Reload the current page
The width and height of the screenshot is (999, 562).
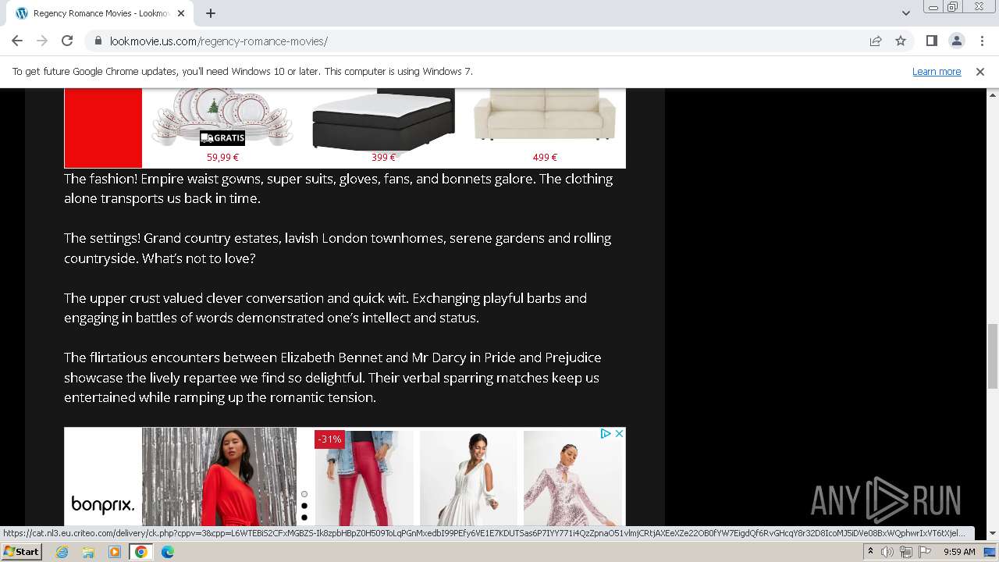coord(67,41)
